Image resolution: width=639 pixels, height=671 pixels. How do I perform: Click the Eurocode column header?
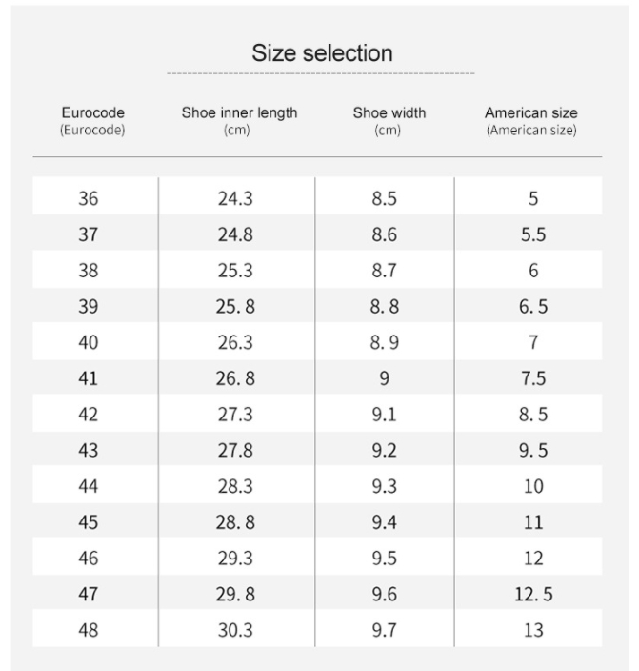click(x=93, y=120)
